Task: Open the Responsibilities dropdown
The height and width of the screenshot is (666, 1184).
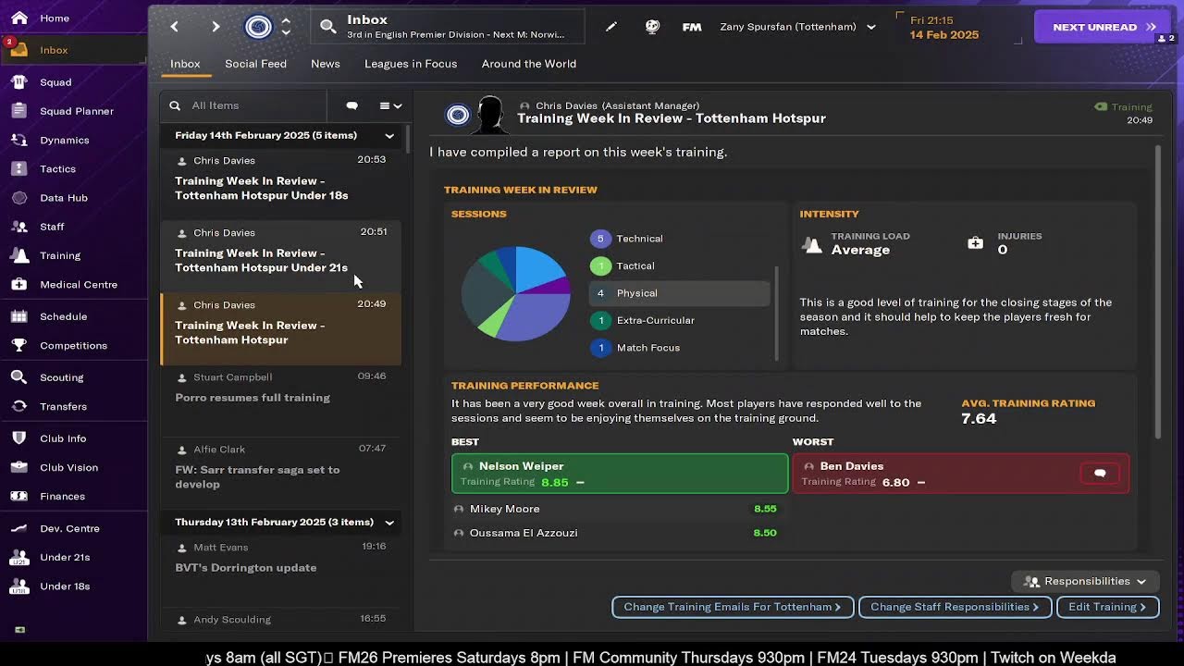Action: [1085, 581]
